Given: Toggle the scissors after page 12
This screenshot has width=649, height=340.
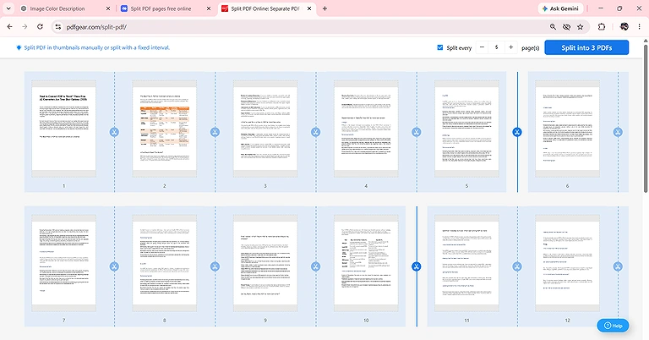Looking at the screenshot, I should pos(618,266).
